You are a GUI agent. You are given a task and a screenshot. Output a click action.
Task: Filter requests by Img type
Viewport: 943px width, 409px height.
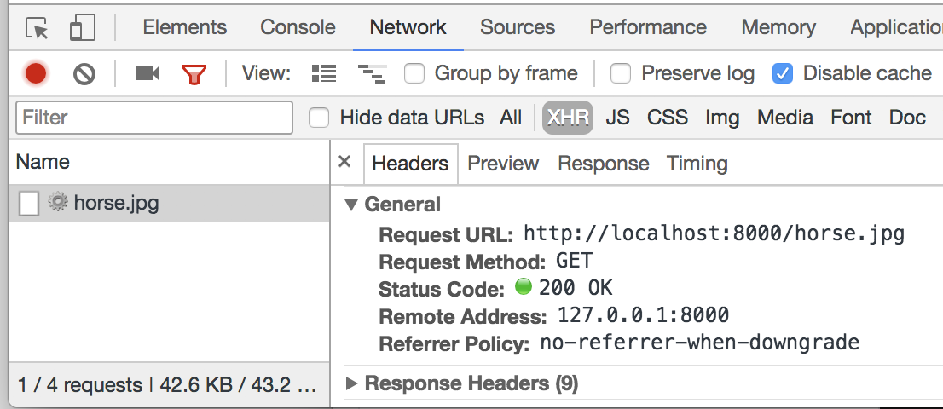click(722, 118)
